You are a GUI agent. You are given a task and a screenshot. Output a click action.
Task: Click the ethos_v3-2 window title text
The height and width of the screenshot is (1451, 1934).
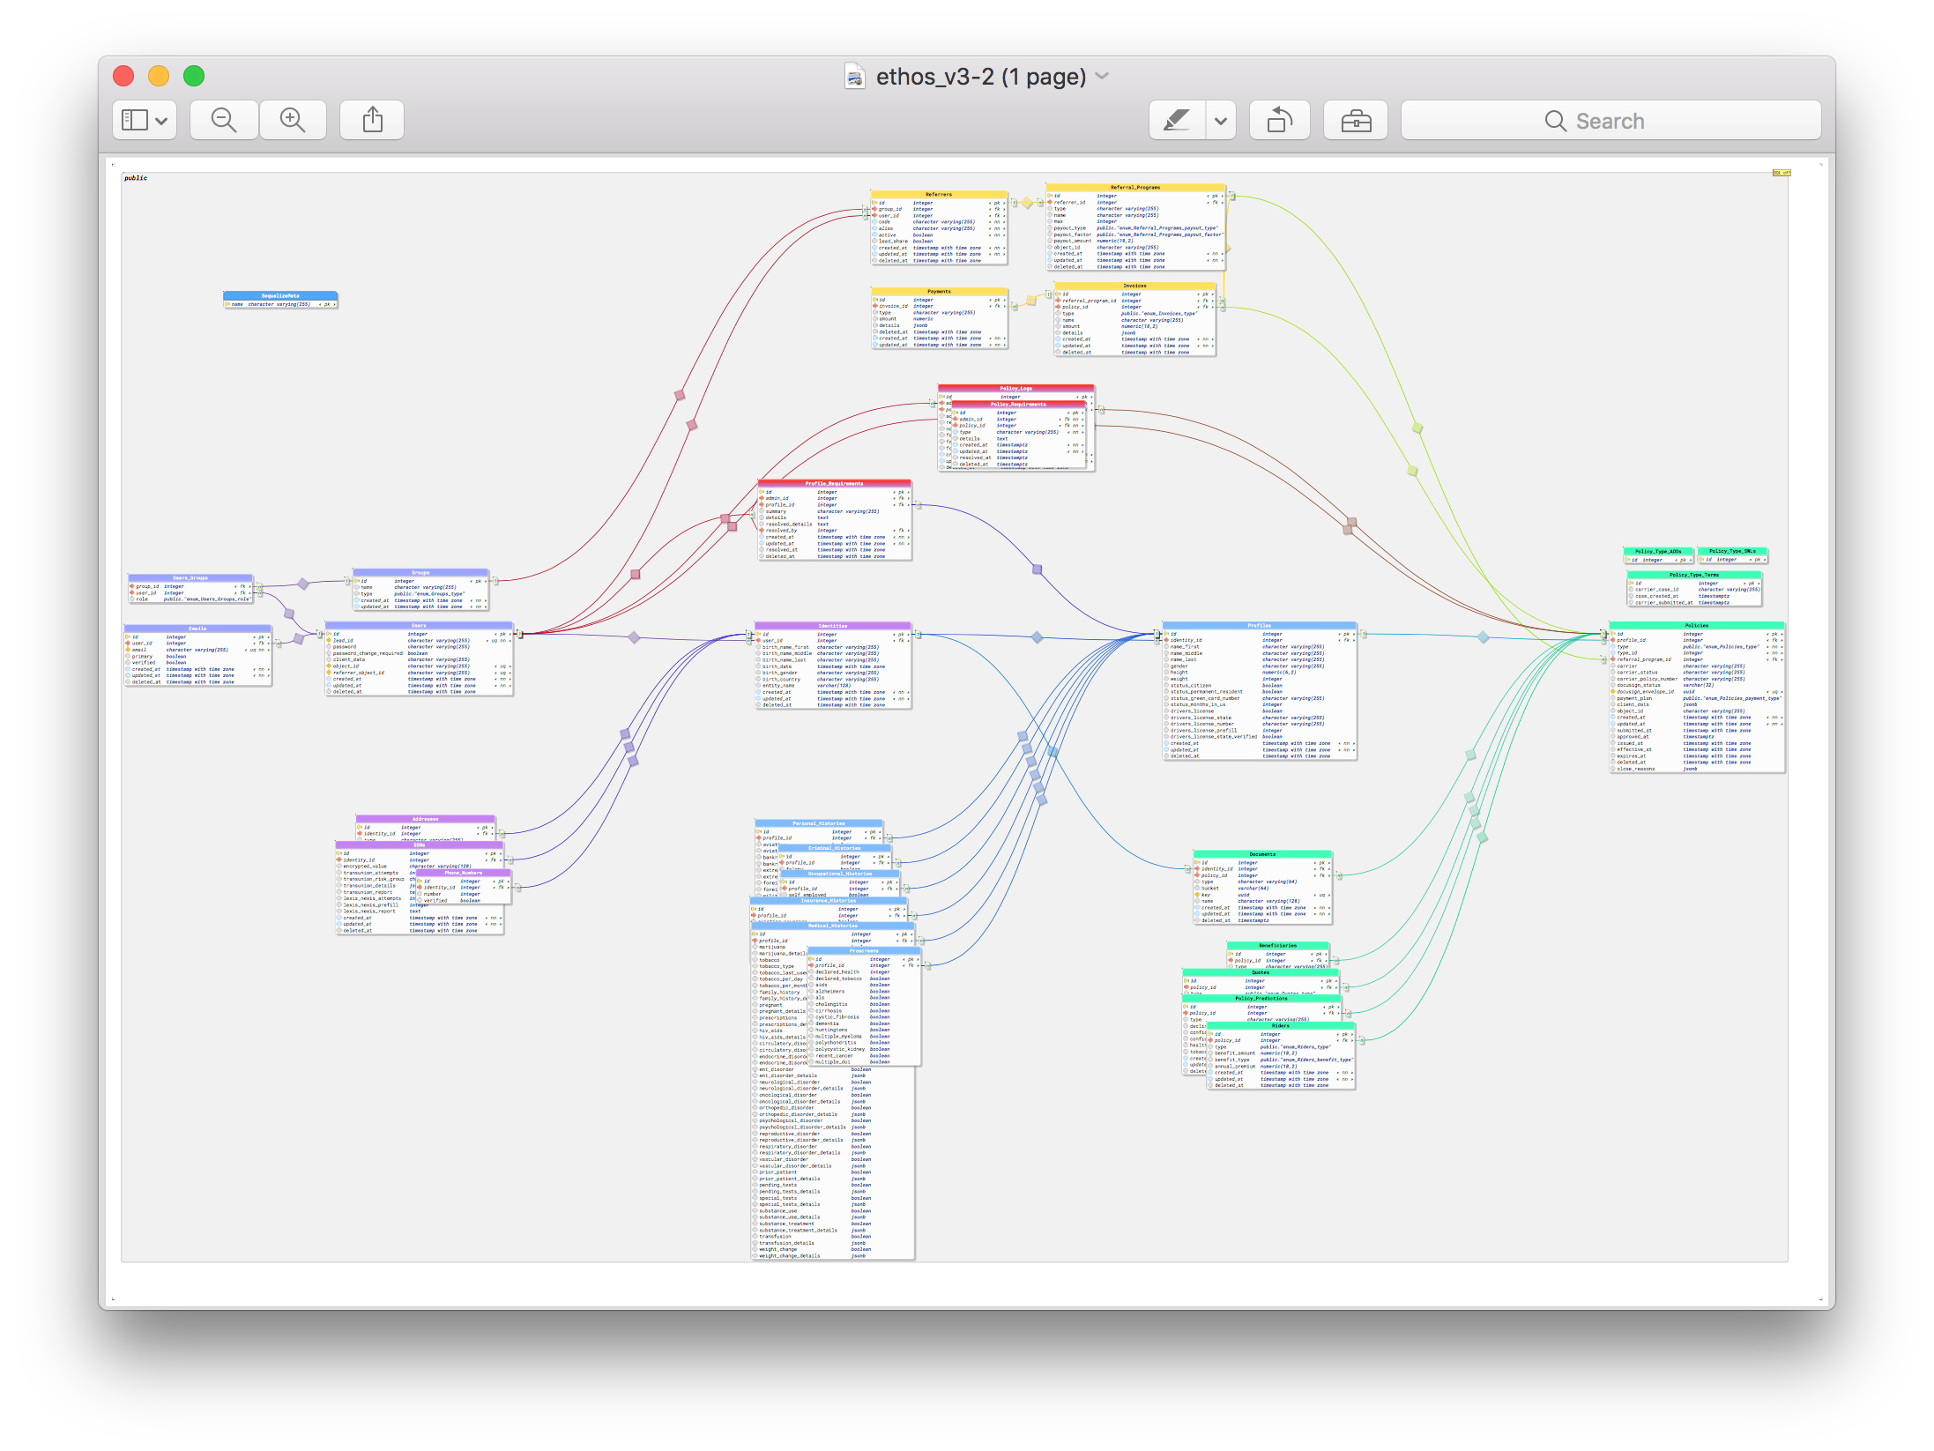point(979,77)
